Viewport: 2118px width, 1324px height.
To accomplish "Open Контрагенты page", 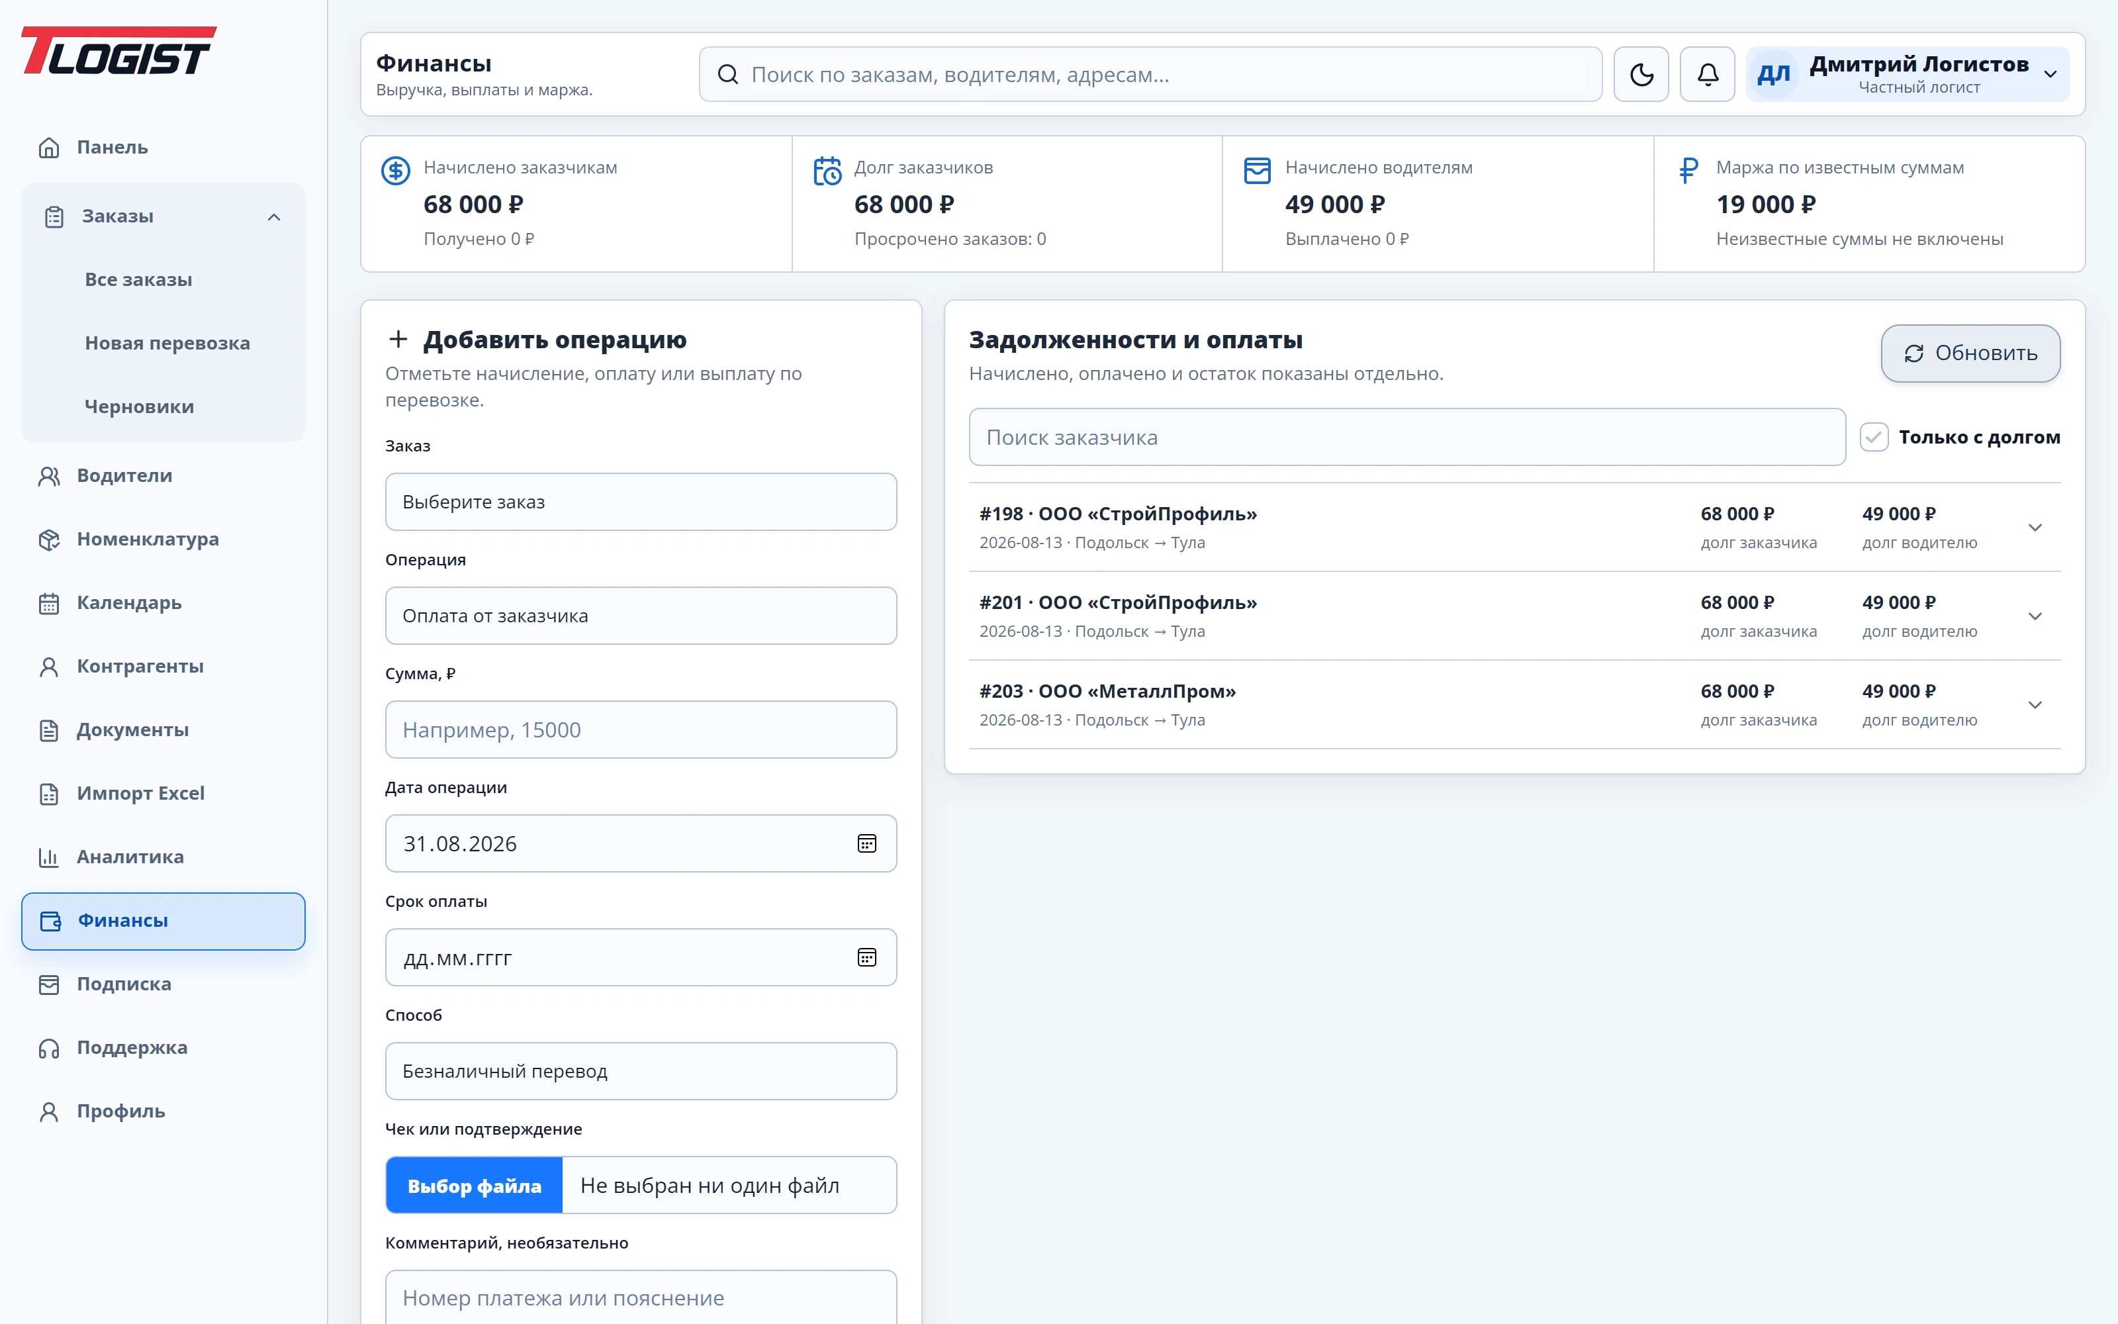I will click(x=163, y=667).
